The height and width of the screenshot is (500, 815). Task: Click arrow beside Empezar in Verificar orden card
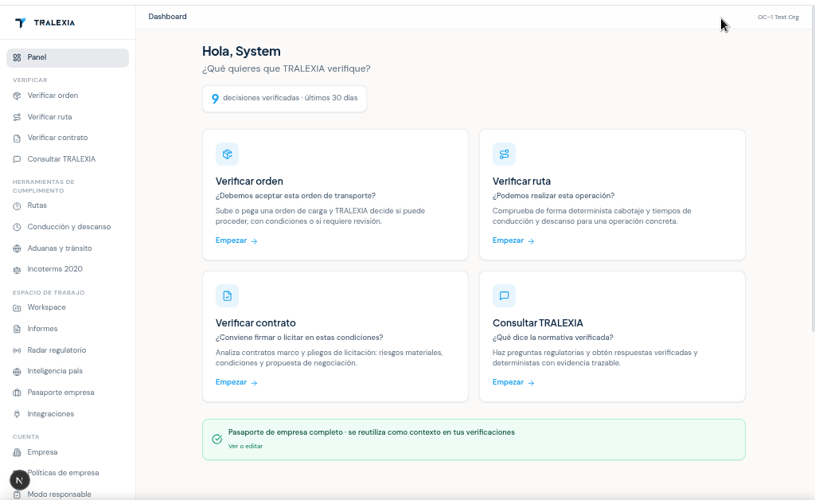(x=254, y=241)
